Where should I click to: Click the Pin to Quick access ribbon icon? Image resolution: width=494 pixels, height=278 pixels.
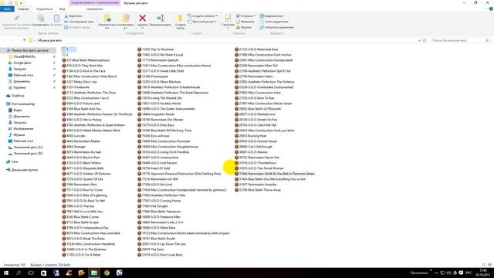coord(16,19)
